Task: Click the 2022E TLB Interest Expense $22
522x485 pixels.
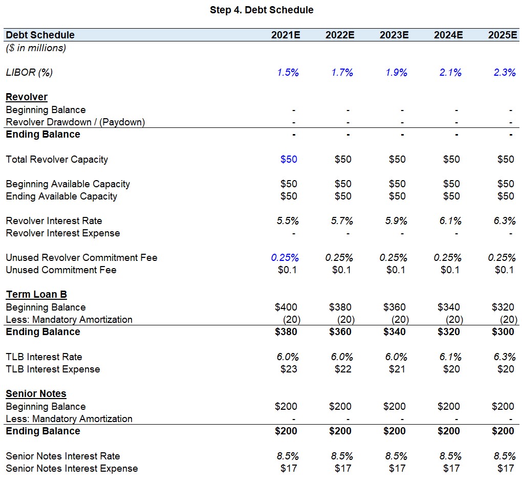Action: (x=343, y=369)
